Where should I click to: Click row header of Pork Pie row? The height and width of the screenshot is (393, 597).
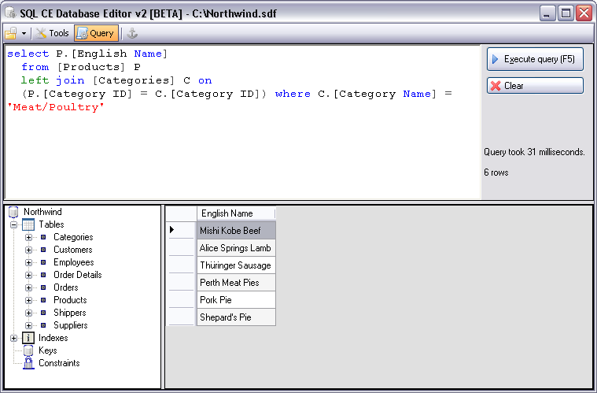(181, 299)
